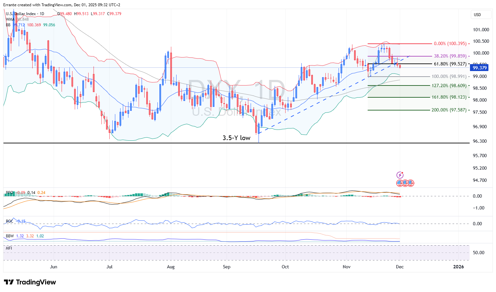Click the middle US flag event icon
The image size is (496, 292).
[x=405, y=183]
